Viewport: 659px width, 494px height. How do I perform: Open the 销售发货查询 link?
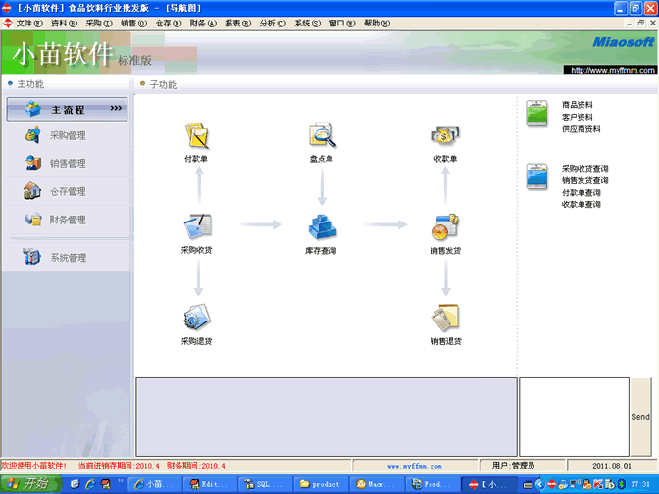(585, 180)
